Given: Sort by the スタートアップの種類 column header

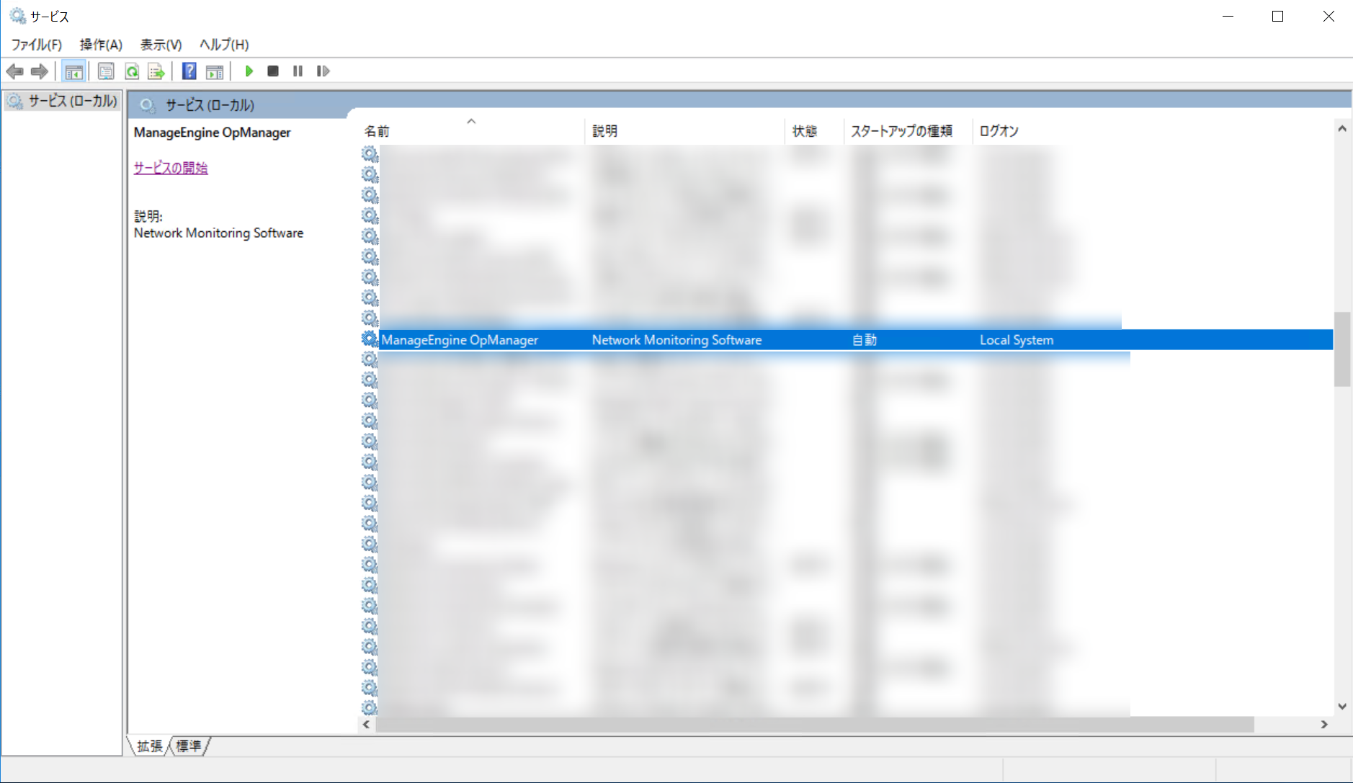Looking at the screenshot, I should point(908,131).
